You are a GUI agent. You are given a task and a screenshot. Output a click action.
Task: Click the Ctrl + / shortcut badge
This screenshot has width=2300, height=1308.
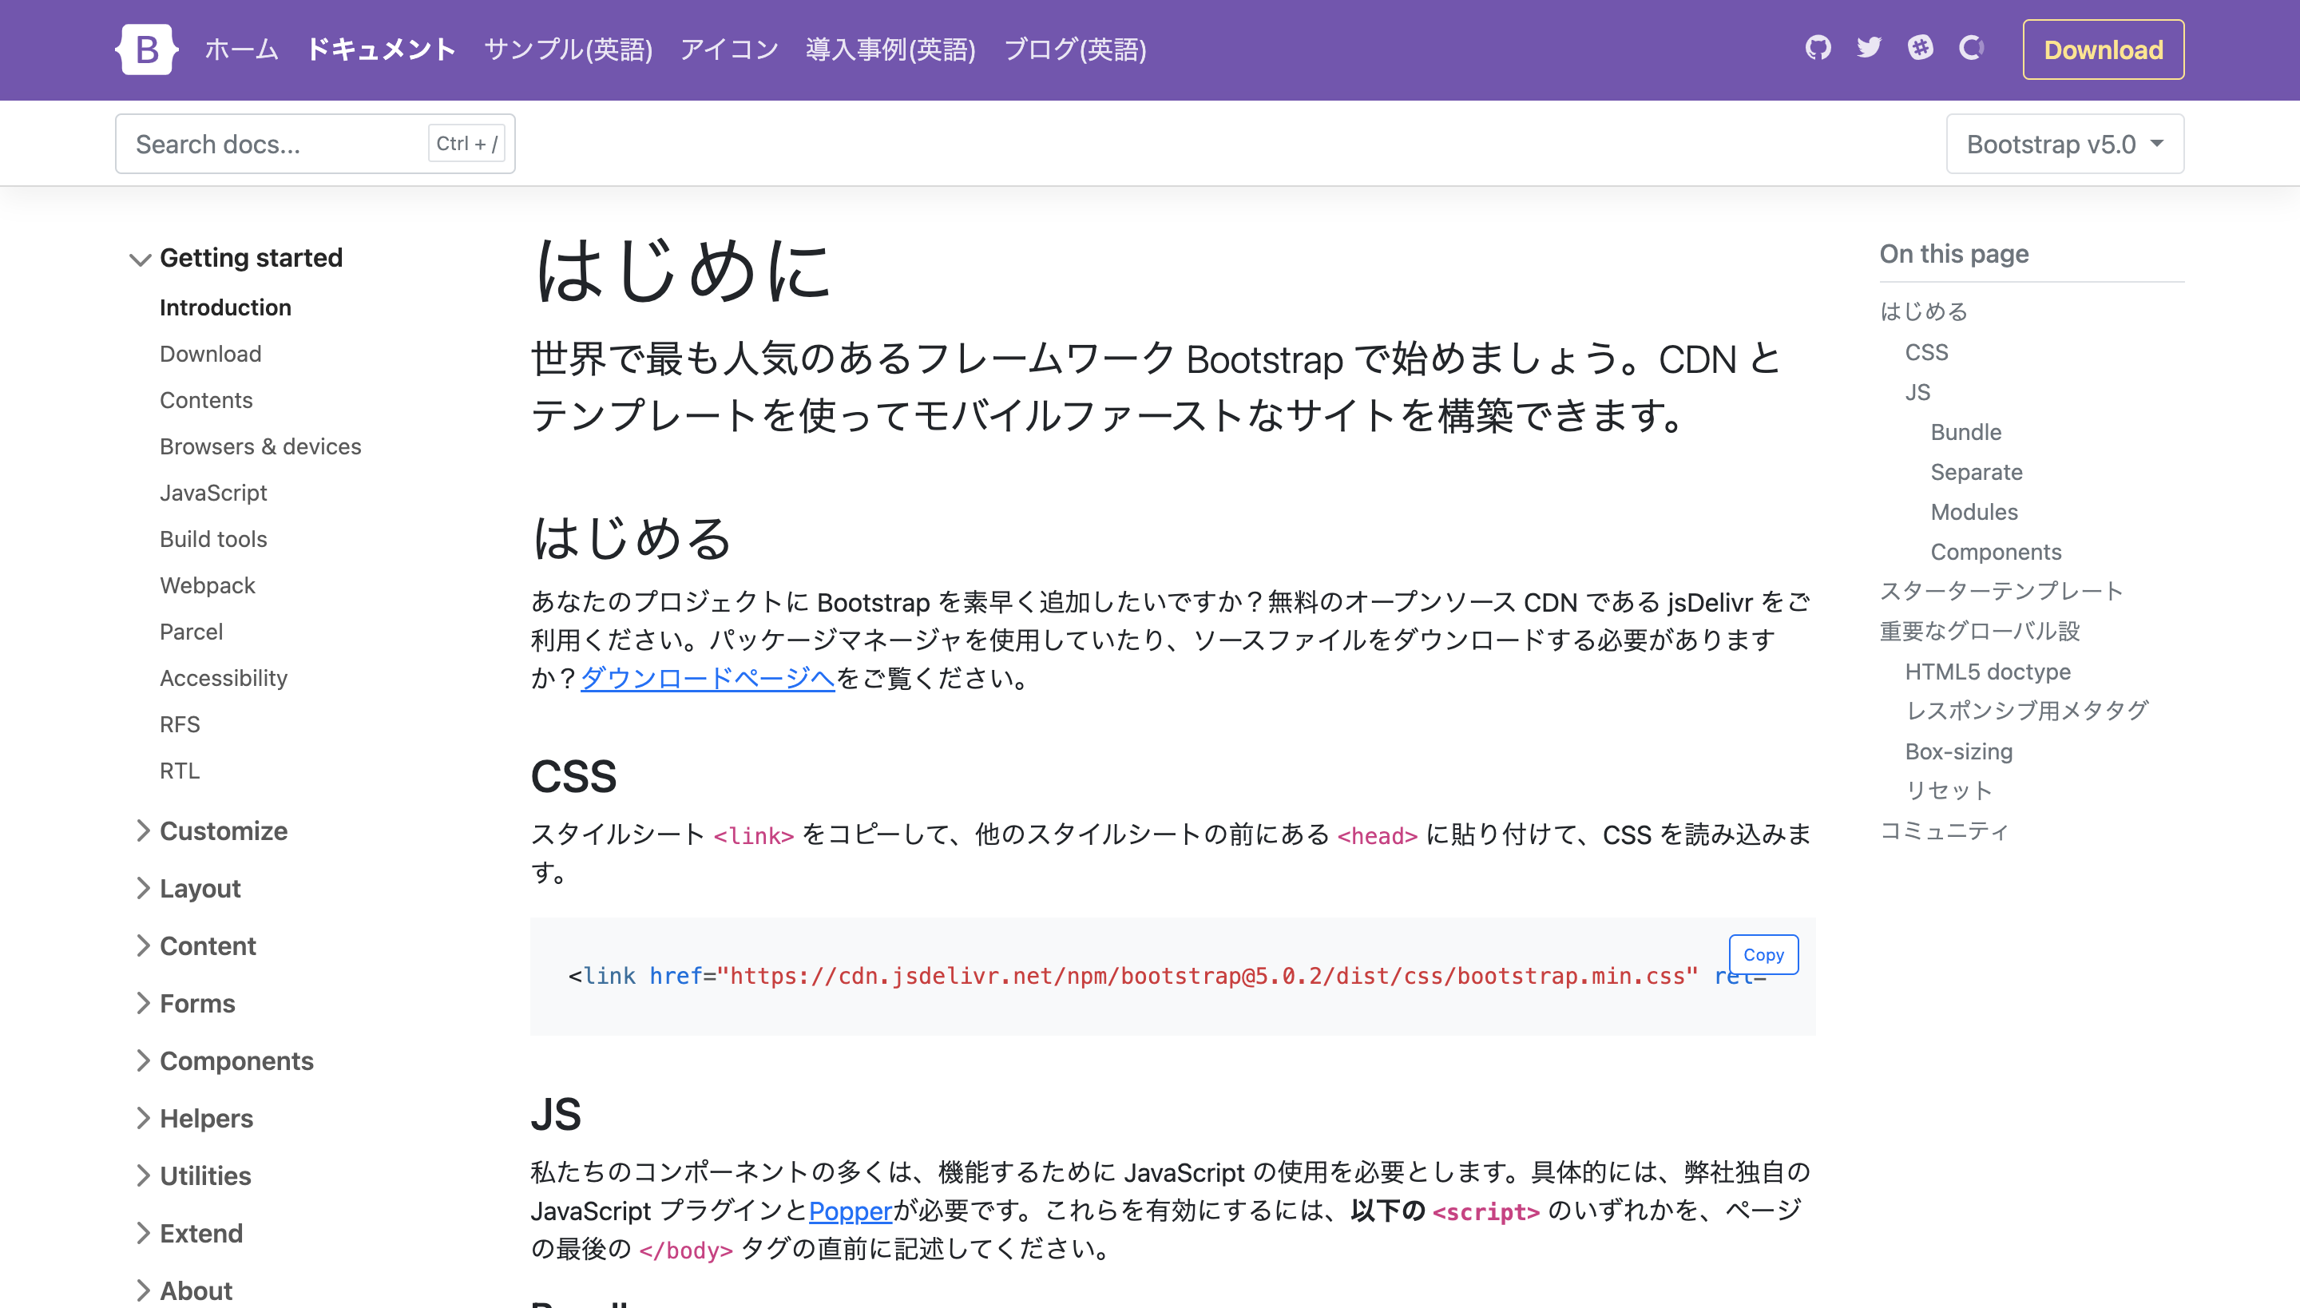pos(466,144)
